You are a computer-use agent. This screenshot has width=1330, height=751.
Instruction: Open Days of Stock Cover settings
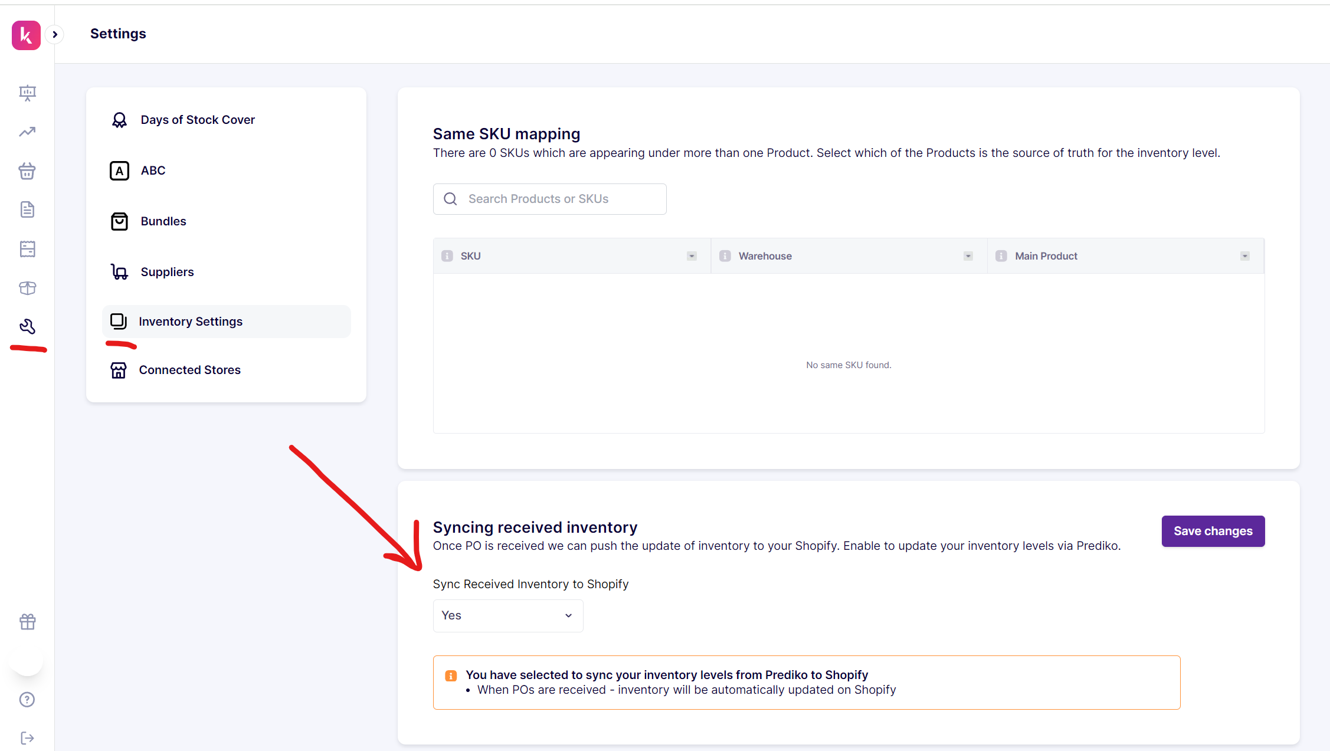[197, 120]
